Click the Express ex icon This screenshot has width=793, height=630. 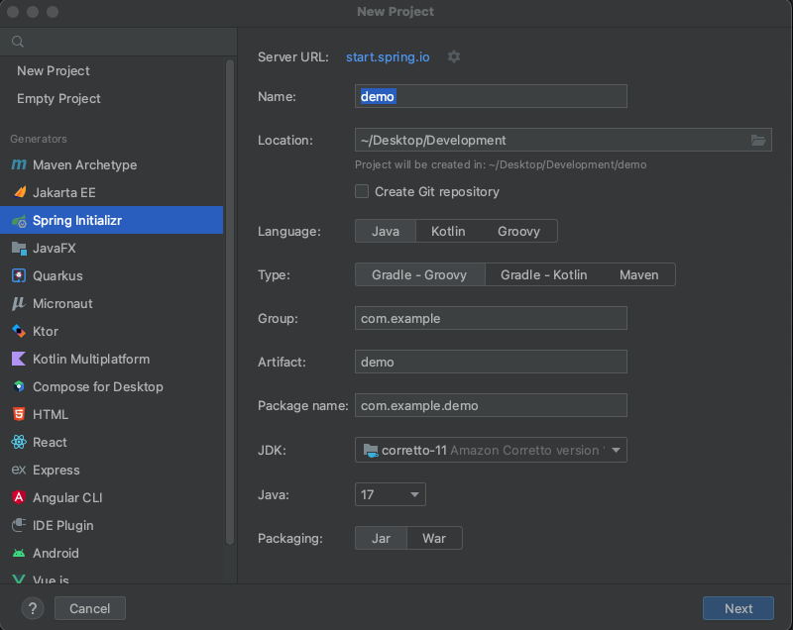click(x=19, y=470)
